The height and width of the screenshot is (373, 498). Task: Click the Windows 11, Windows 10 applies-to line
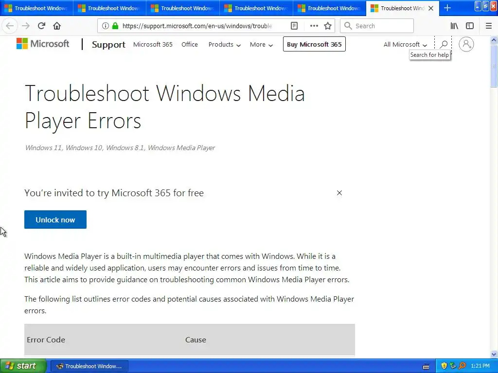coord(120,148)
